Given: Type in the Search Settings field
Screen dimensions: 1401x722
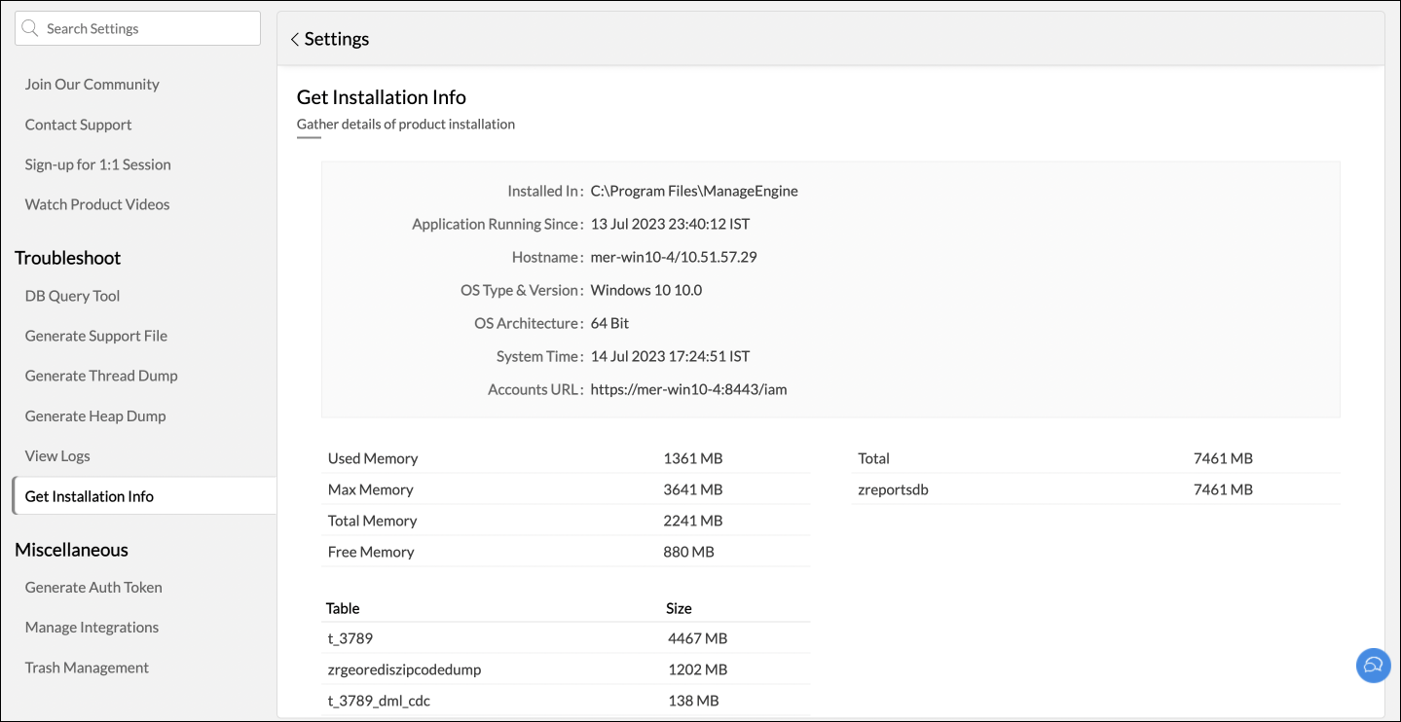Looking at the screenshot, I should point(146,29).
